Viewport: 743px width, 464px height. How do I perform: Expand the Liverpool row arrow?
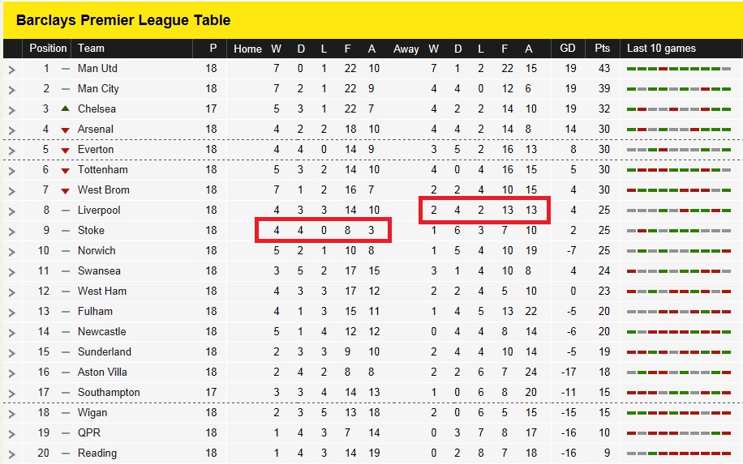tap(12, 211)
